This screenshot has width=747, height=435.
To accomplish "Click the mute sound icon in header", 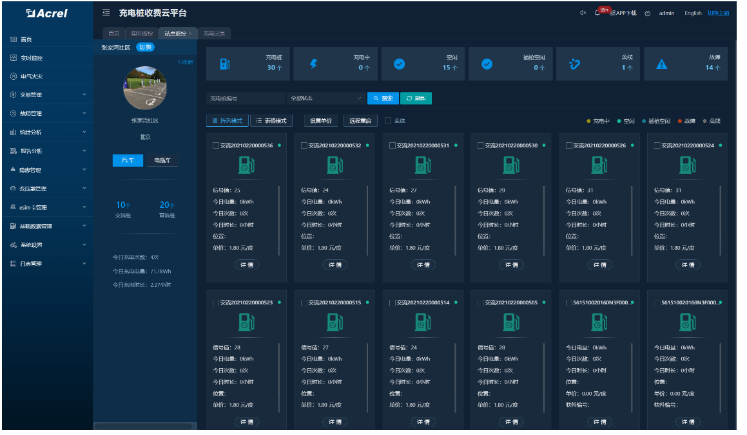I will (x=583, y=13).
